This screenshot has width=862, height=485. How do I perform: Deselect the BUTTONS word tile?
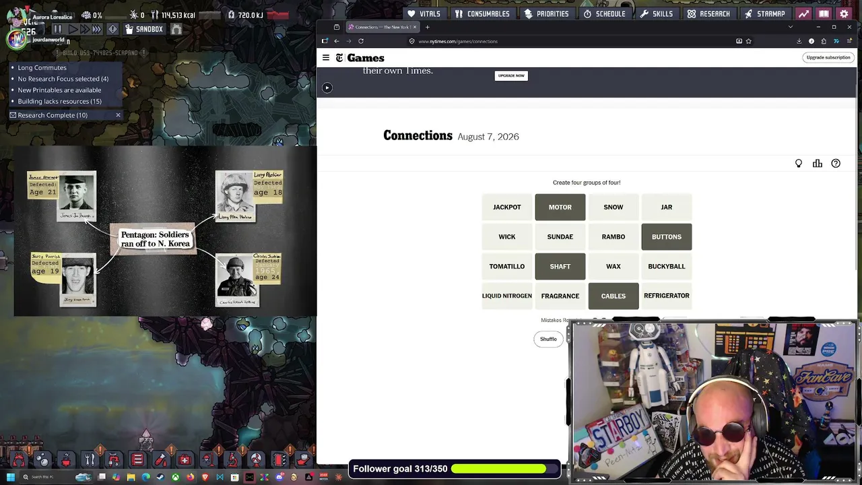(x=667, y=237)
